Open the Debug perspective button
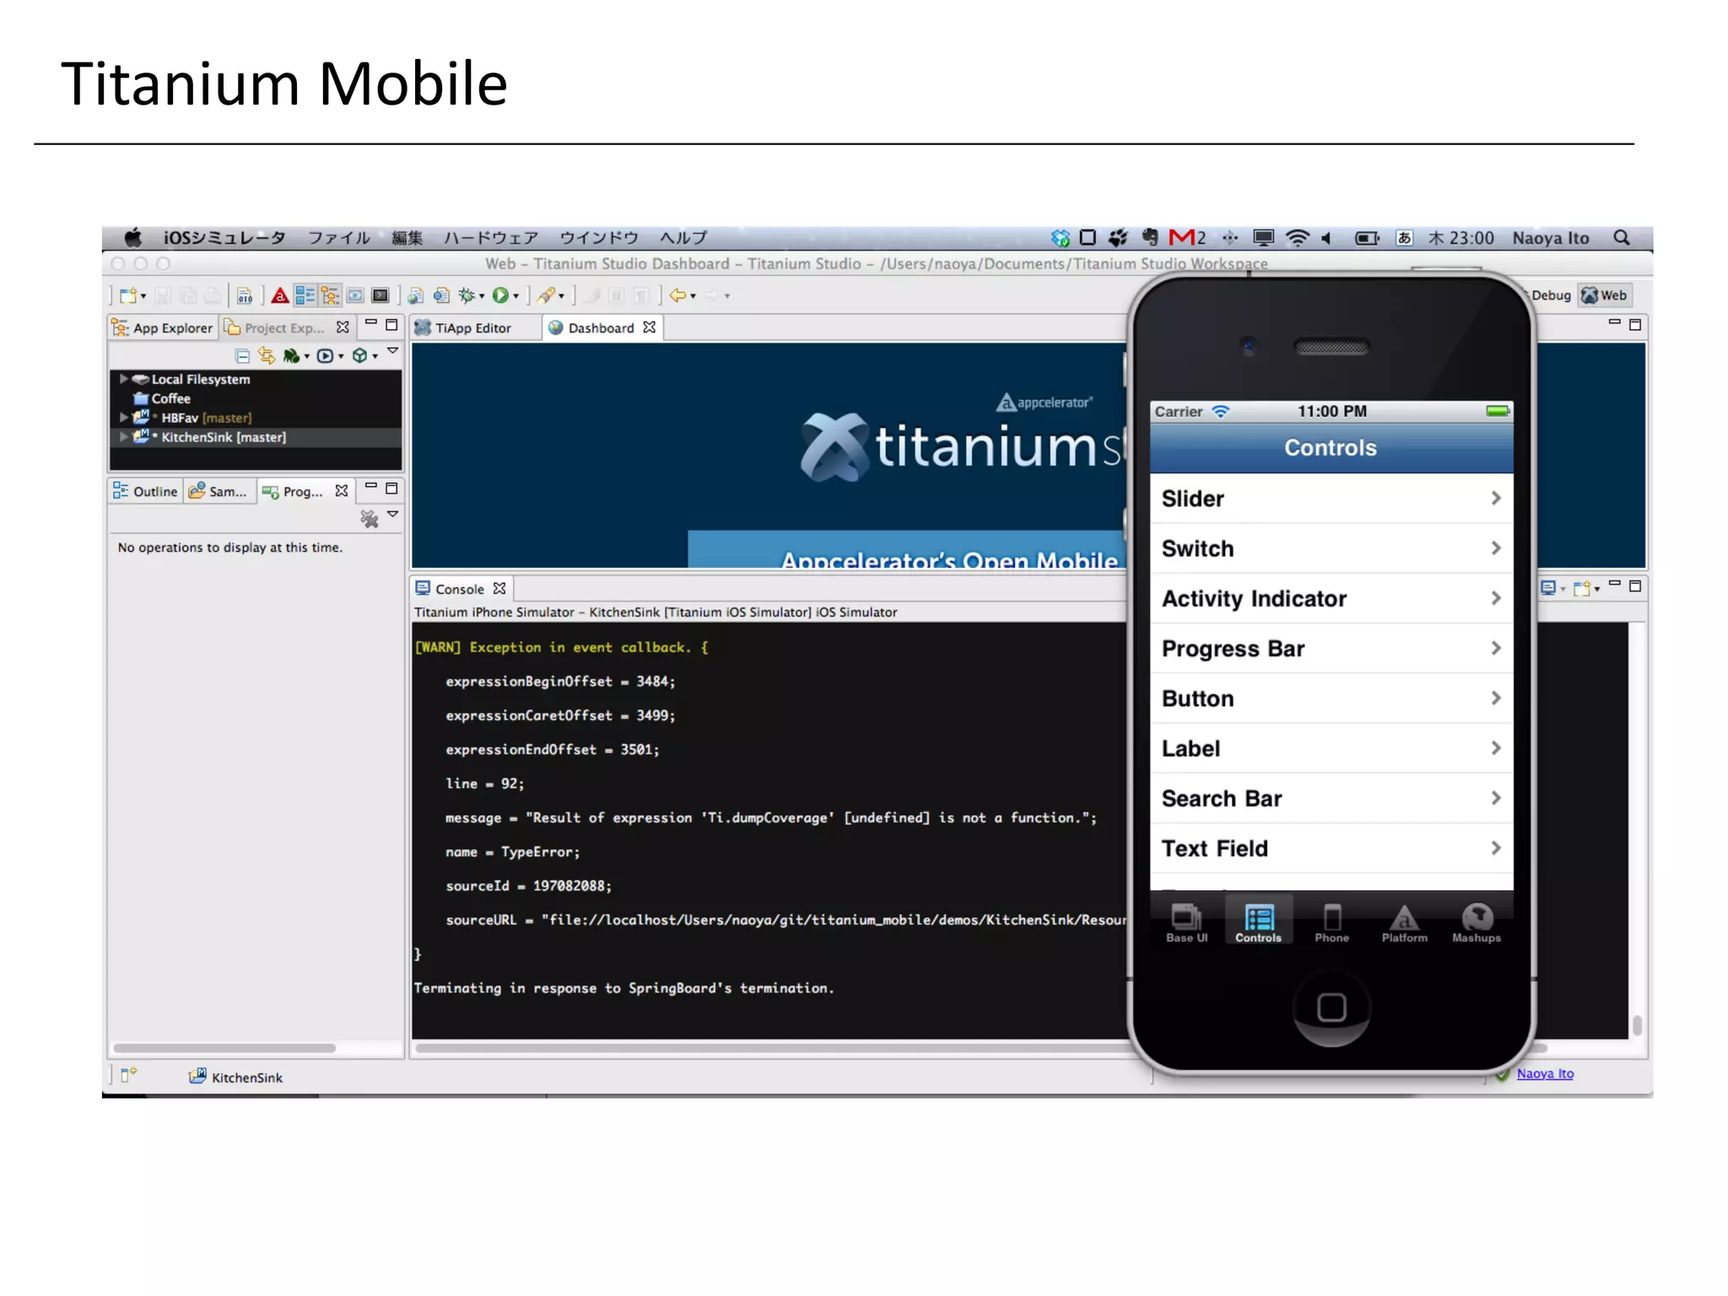Image resolution: width=1728 pixels, height=1296 pixels. coord(1551,295)
